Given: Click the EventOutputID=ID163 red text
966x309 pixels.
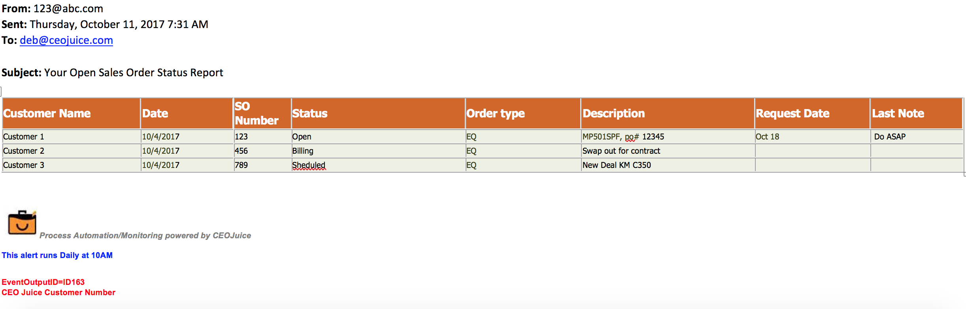Looking at the screenshot, I should point(43,282).
